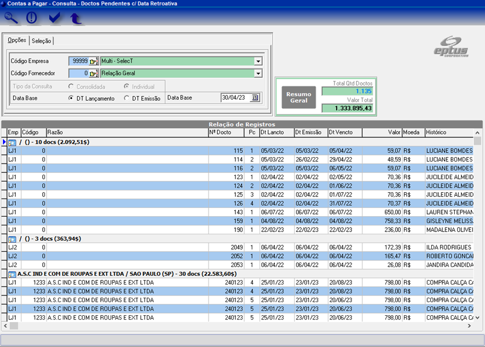
Task: Choose the Consolidada consultation type
Action: pos(71,86)
